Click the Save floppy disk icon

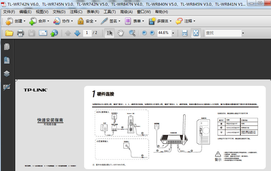[32, 33]
